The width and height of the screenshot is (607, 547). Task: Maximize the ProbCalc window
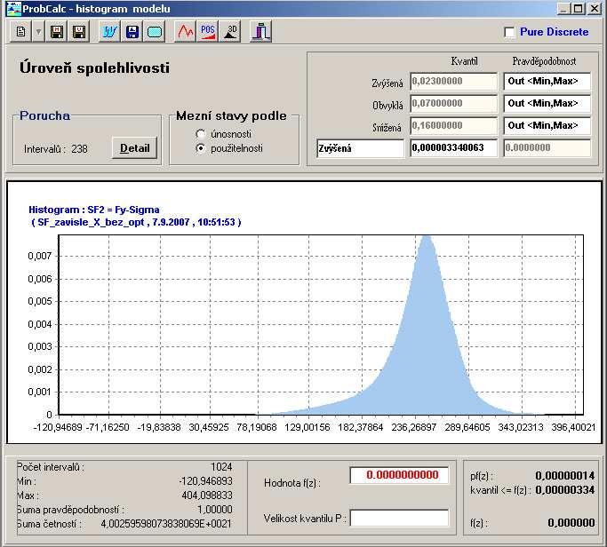pyautogui.click(x=578, y=9)
